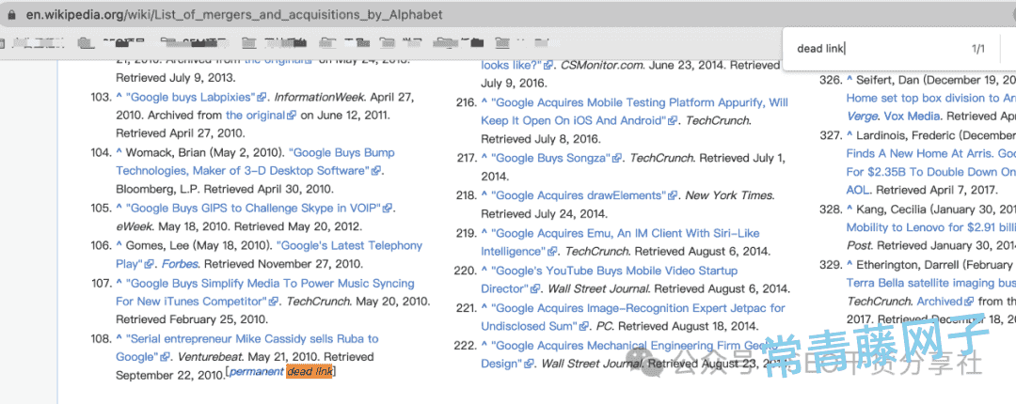The height and width of the screenshot is (404, 1016).
Task: Jump back via caret of reference 106
Action: 119,245
